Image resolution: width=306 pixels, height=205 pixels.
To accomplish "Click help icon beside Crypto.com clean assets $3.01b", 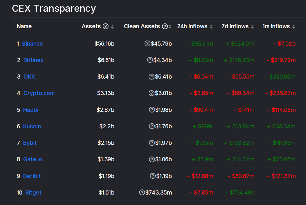I will pyautogui.click(x=152, y=93).
